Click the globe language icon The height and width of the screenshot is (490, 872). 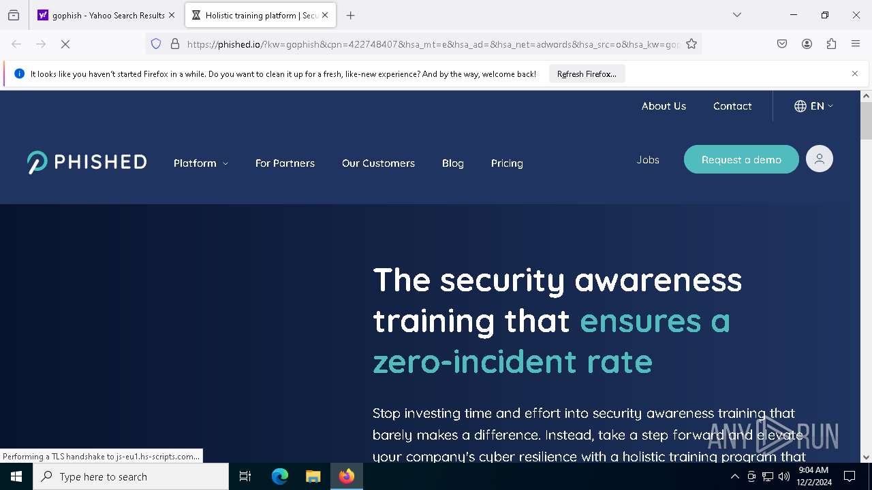(800, 106)
